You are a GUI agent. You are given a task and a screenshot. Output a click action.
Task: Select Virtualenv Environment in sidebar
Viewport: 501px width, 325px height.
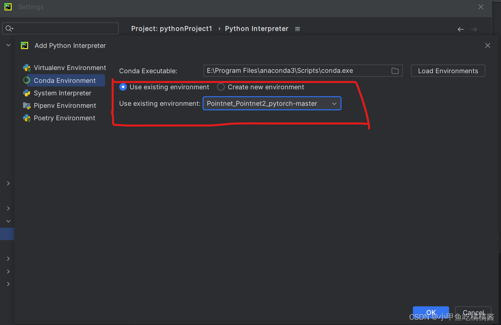64,68
